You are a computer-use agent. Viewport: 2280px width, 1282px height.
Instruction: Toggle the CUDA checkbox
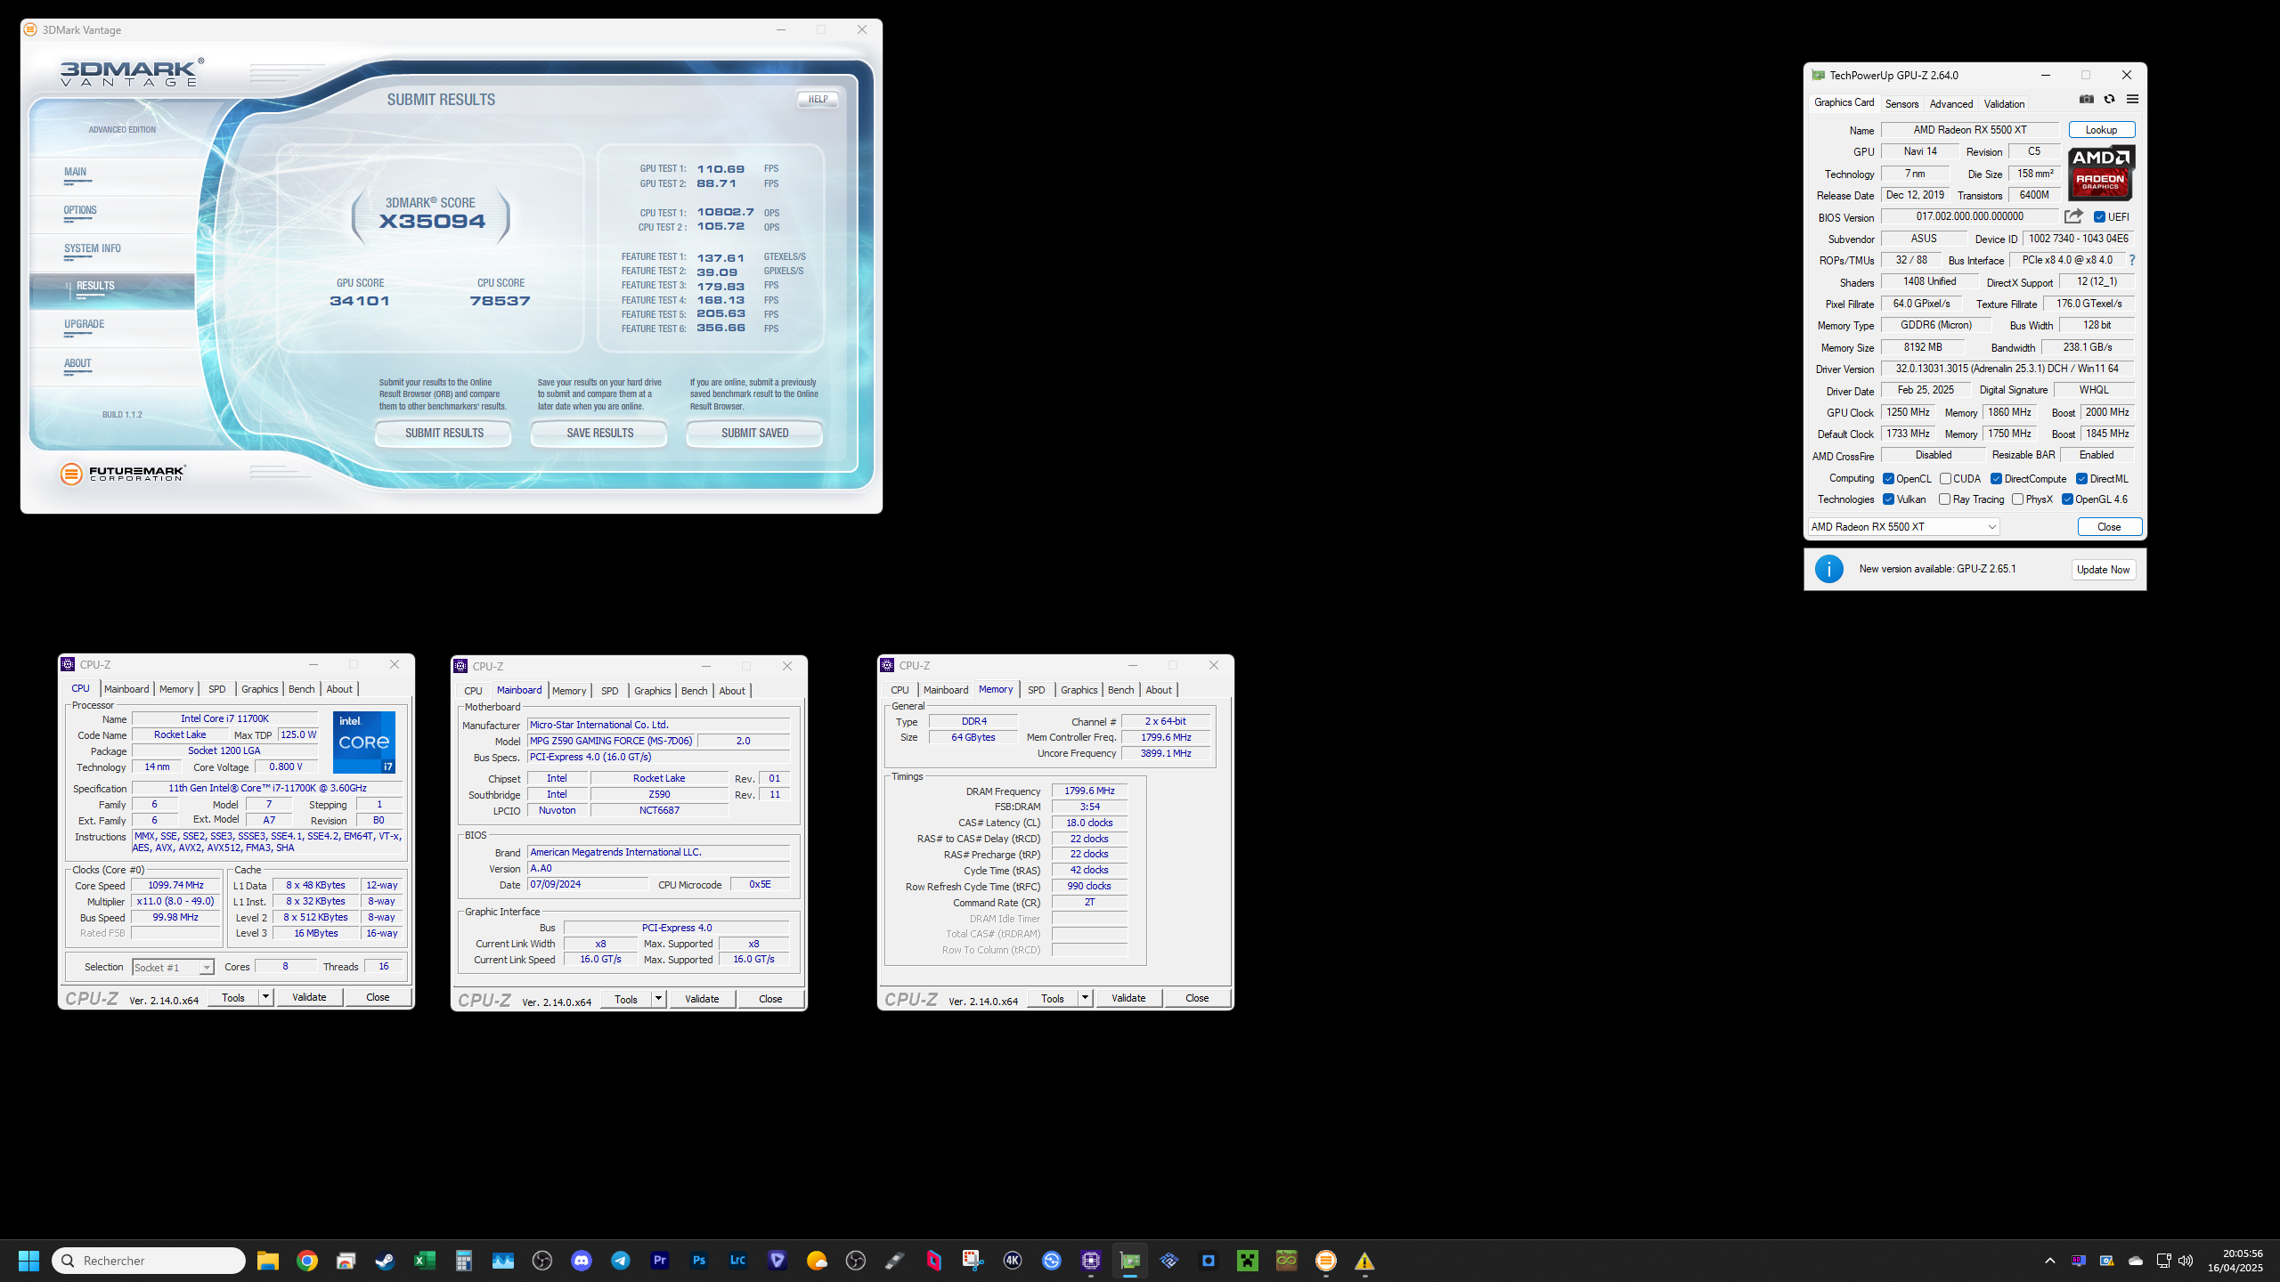1945,479
